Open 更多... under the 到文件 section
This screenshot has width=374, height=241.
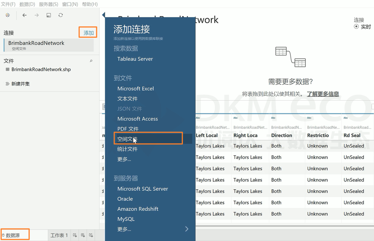124,159
